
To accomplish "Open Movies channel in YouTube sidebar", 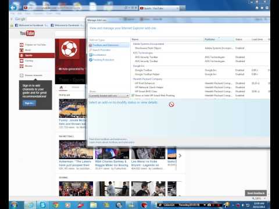I will click(26, 66).
